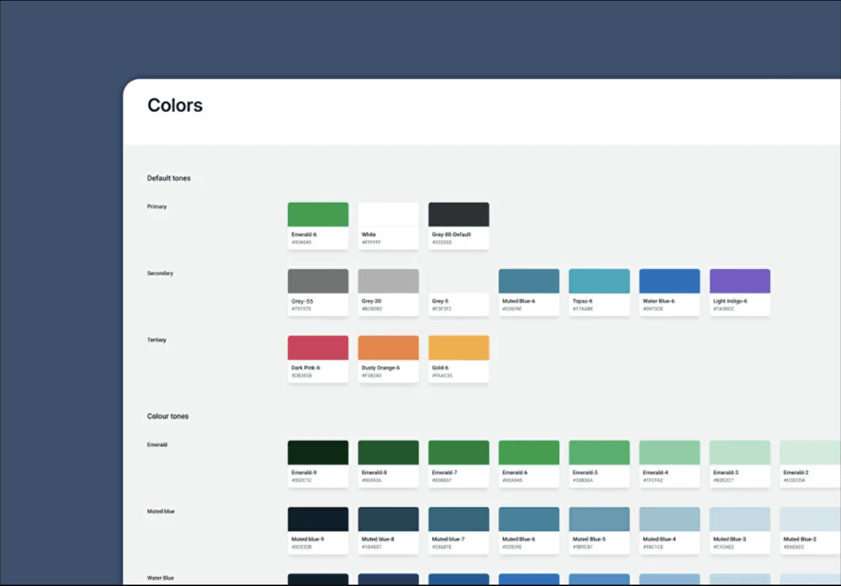
Task: Choose the Topaz-6 color swatch
Action: (x=599, y=292)
